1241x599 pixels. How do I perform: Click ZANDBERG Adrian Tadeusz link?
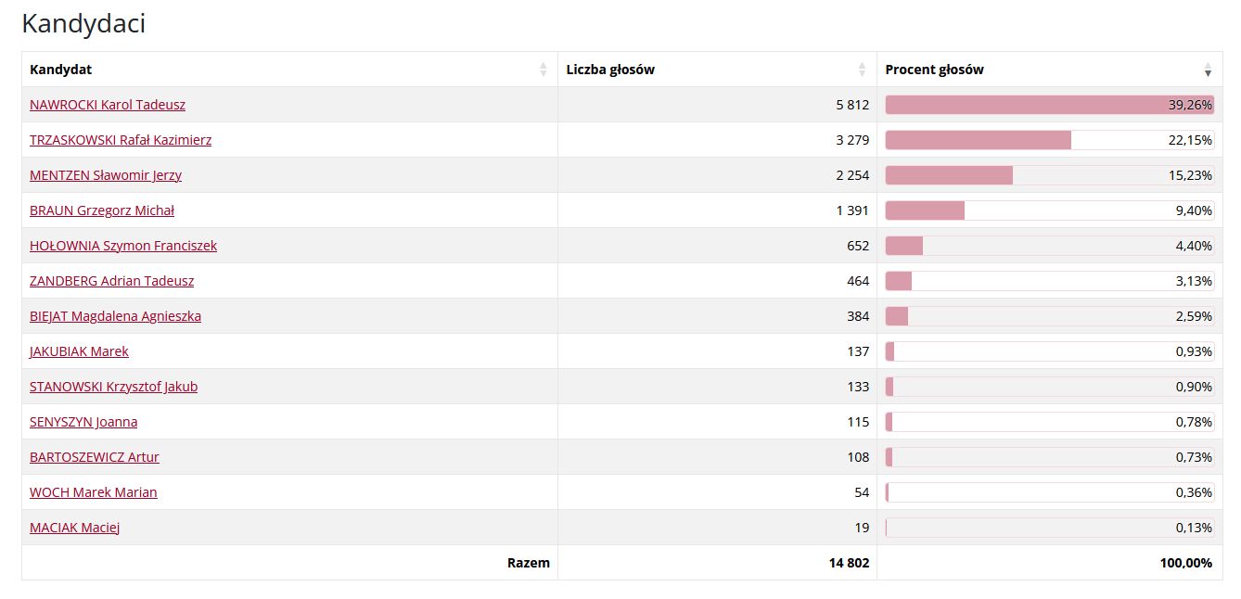coord(112,281)
